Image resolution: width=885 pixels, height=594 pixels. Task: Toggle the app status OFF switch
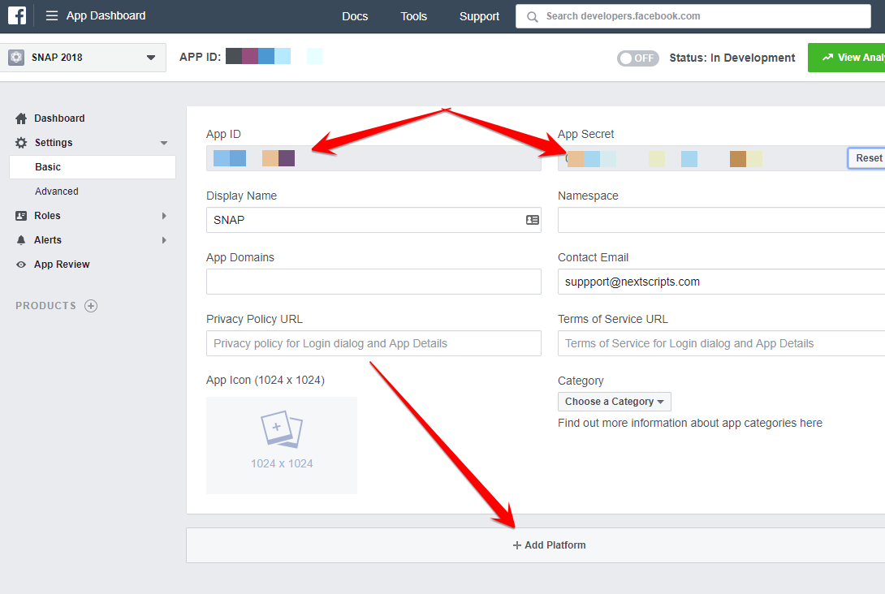click(x=638, y=58)
